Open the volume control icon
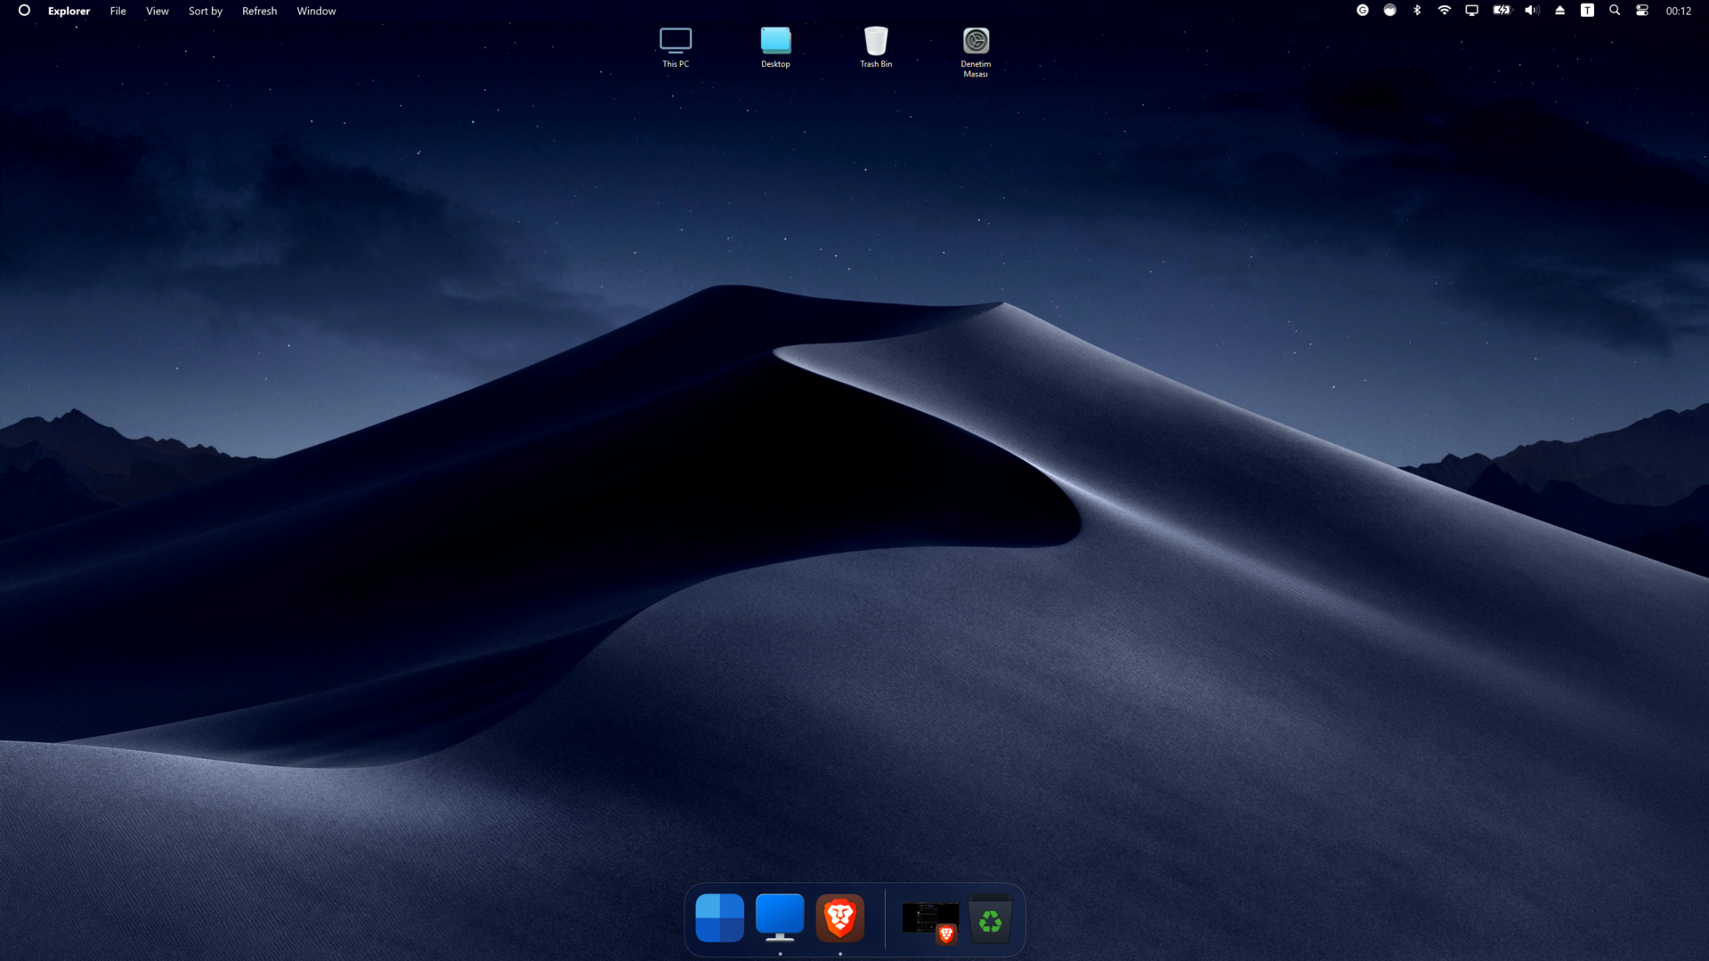The width and height of the screenshot is (1709, 961). 1531,11
